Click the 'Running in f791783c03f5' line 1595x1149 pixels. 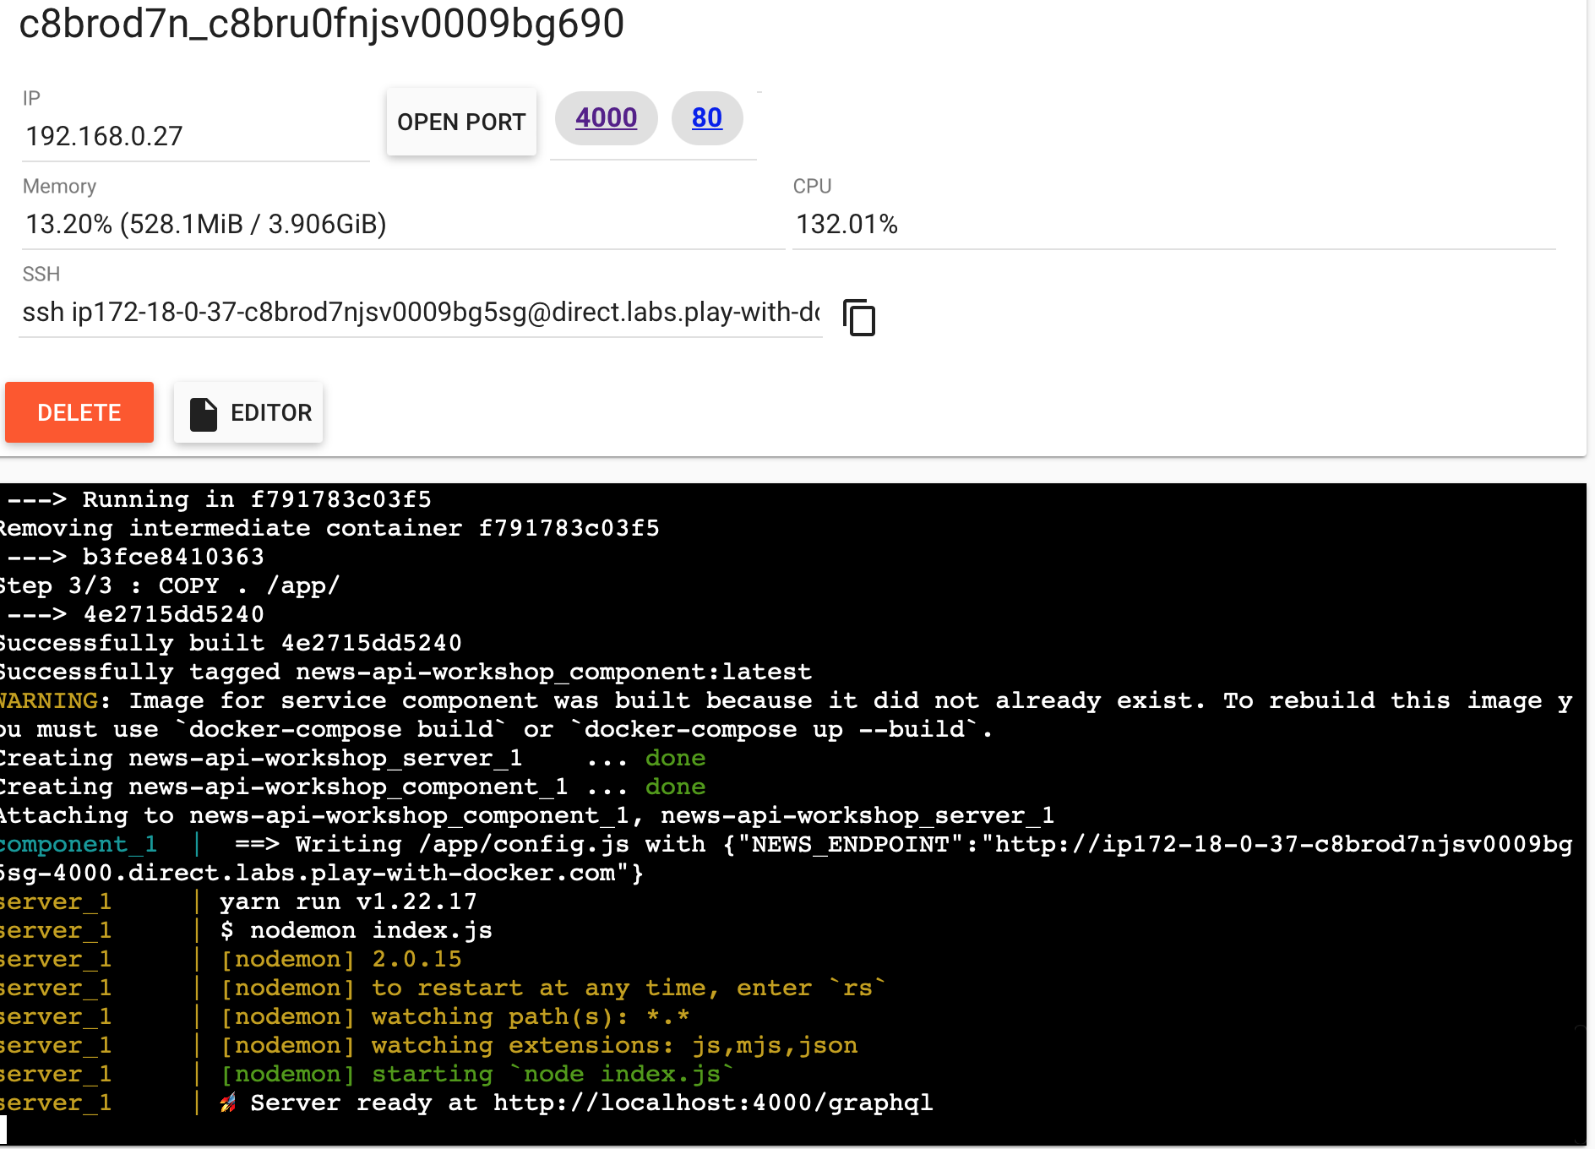(220, 499)
